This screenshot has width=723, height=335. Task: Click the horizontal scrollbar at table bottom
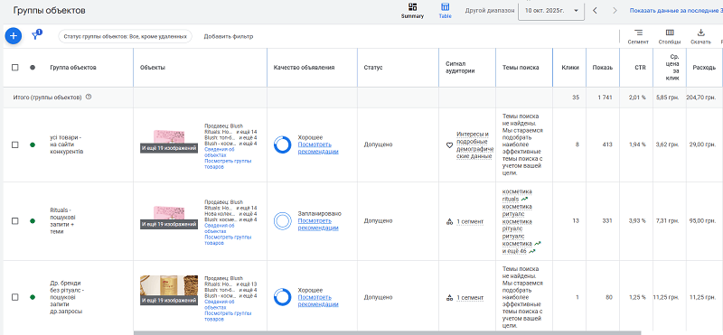tap(388, 332)
